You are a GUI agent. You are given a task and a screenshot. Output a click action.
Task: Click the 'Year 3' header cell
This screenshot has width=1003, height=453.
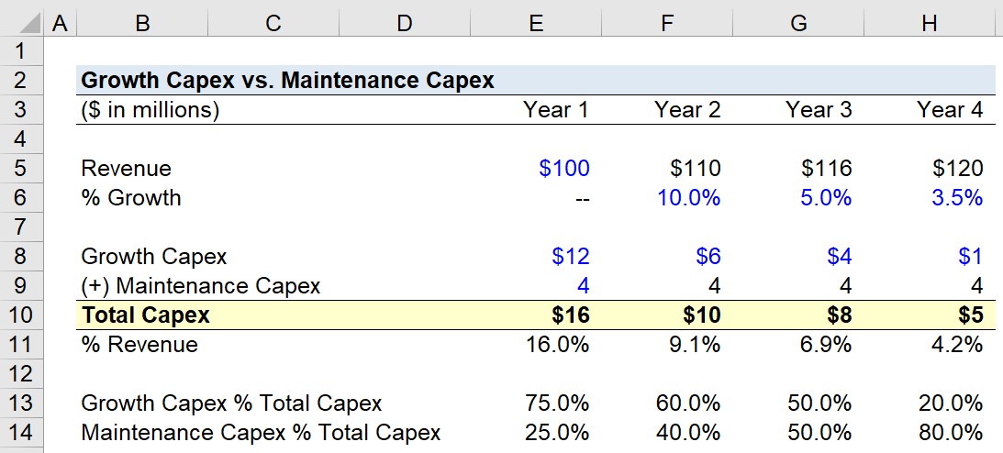point(819,110)
